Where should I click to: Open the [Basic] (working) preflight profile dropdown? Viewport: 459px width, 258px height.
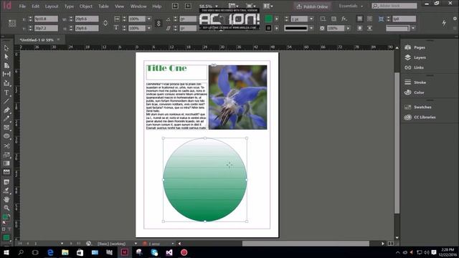pos(136,244)
